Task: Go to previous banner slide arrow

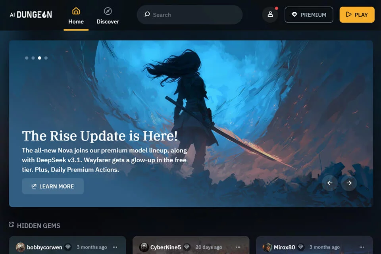Action: click(x=329, y=183)
